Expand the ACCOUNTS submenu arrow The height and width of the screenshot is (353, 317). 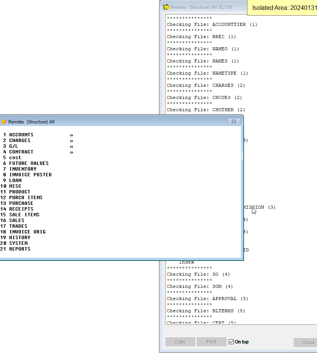point(71,135)
